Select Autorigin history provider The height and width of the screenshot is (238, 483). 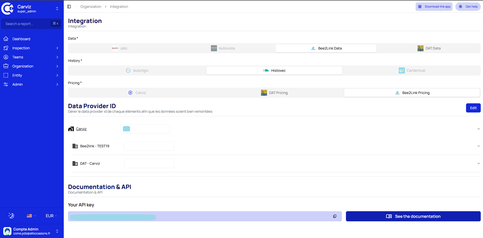click(x=137, y=70)
